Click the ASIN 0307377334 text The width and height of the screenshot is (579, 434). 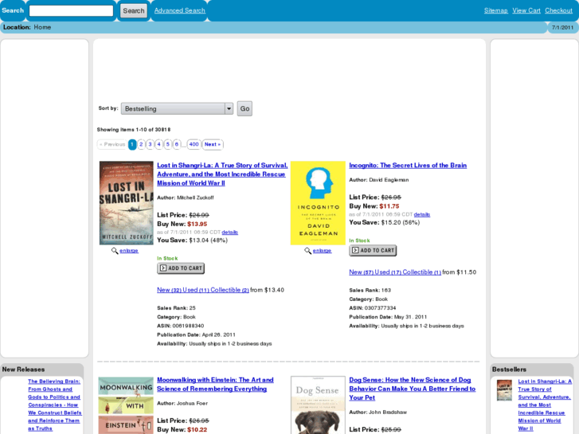(373, 308)
